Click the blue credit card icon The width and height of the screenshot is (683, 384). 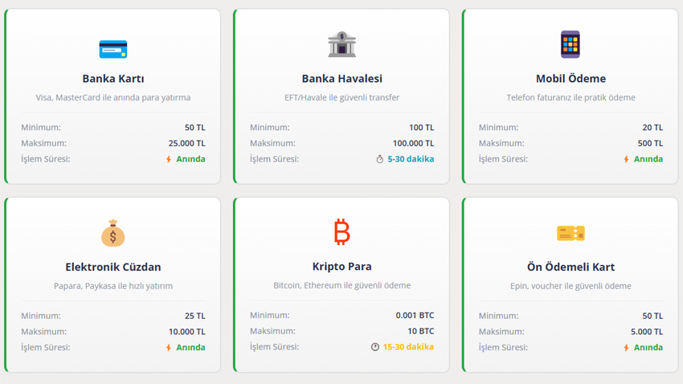click(113, 49)
